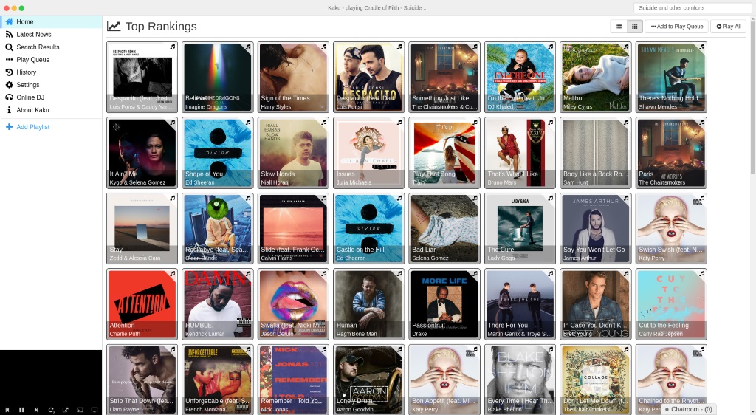
Task: Select Slow Hands by Niall Horan
Action: (293, 153)
